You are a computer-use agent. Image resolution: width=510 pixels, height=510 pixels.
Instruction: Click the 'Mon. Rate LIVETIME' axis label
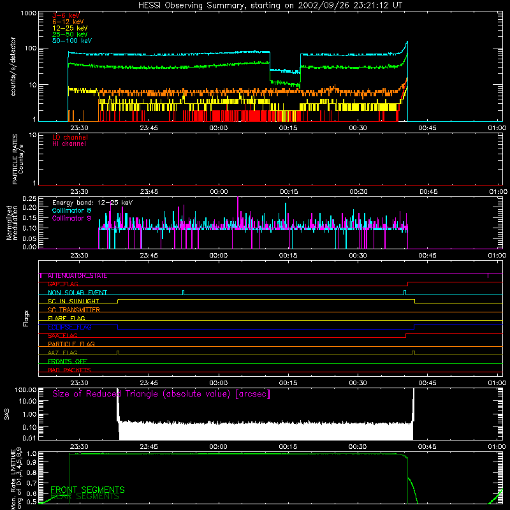pos(17,478)
